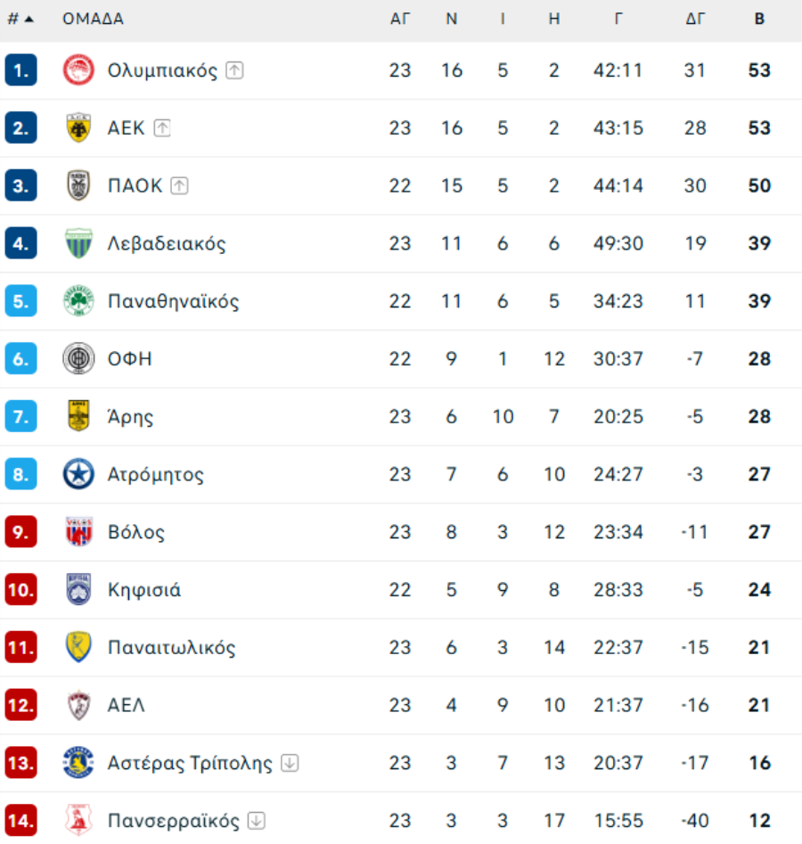
Task: Open the Παναιτωλικός team link
Action: (x=171, y=648)
